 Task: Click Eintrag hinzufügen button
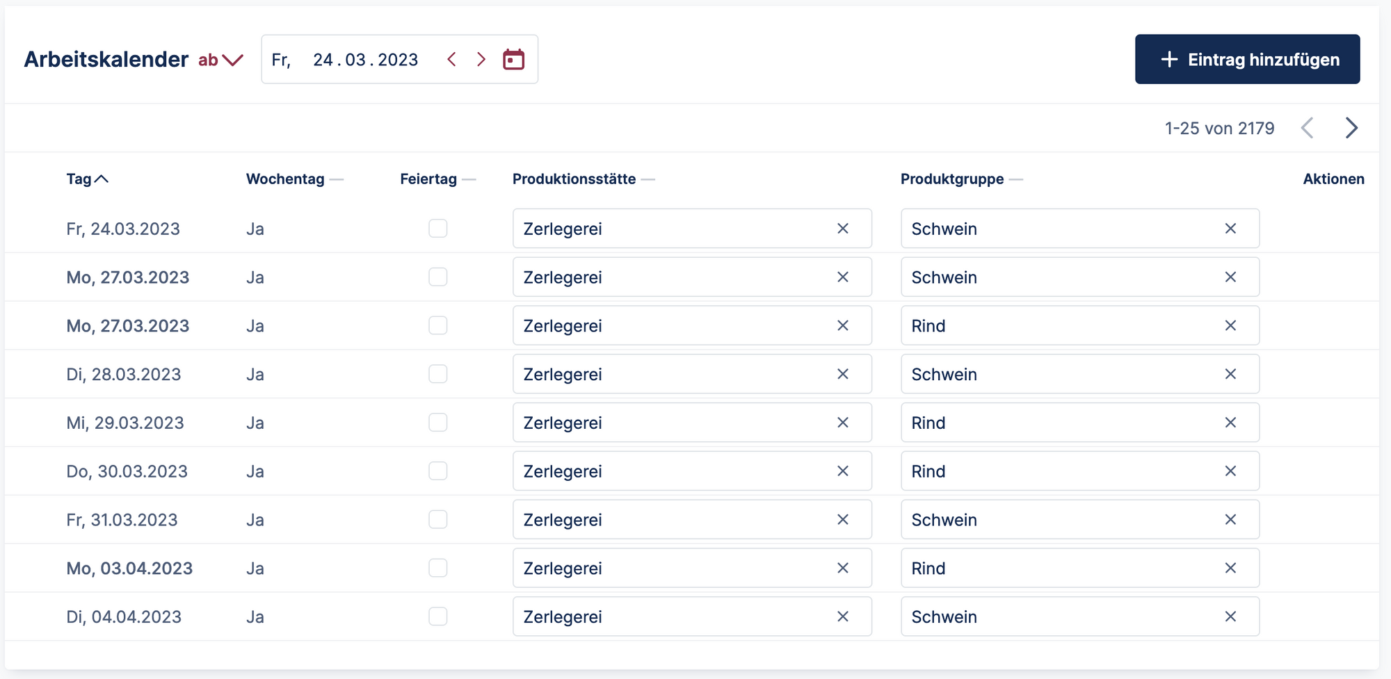[x=1247, y=60]
